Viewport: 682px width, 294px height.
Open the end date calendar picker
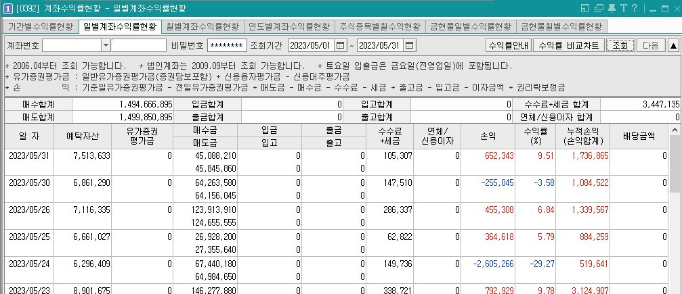click(409, 45)
